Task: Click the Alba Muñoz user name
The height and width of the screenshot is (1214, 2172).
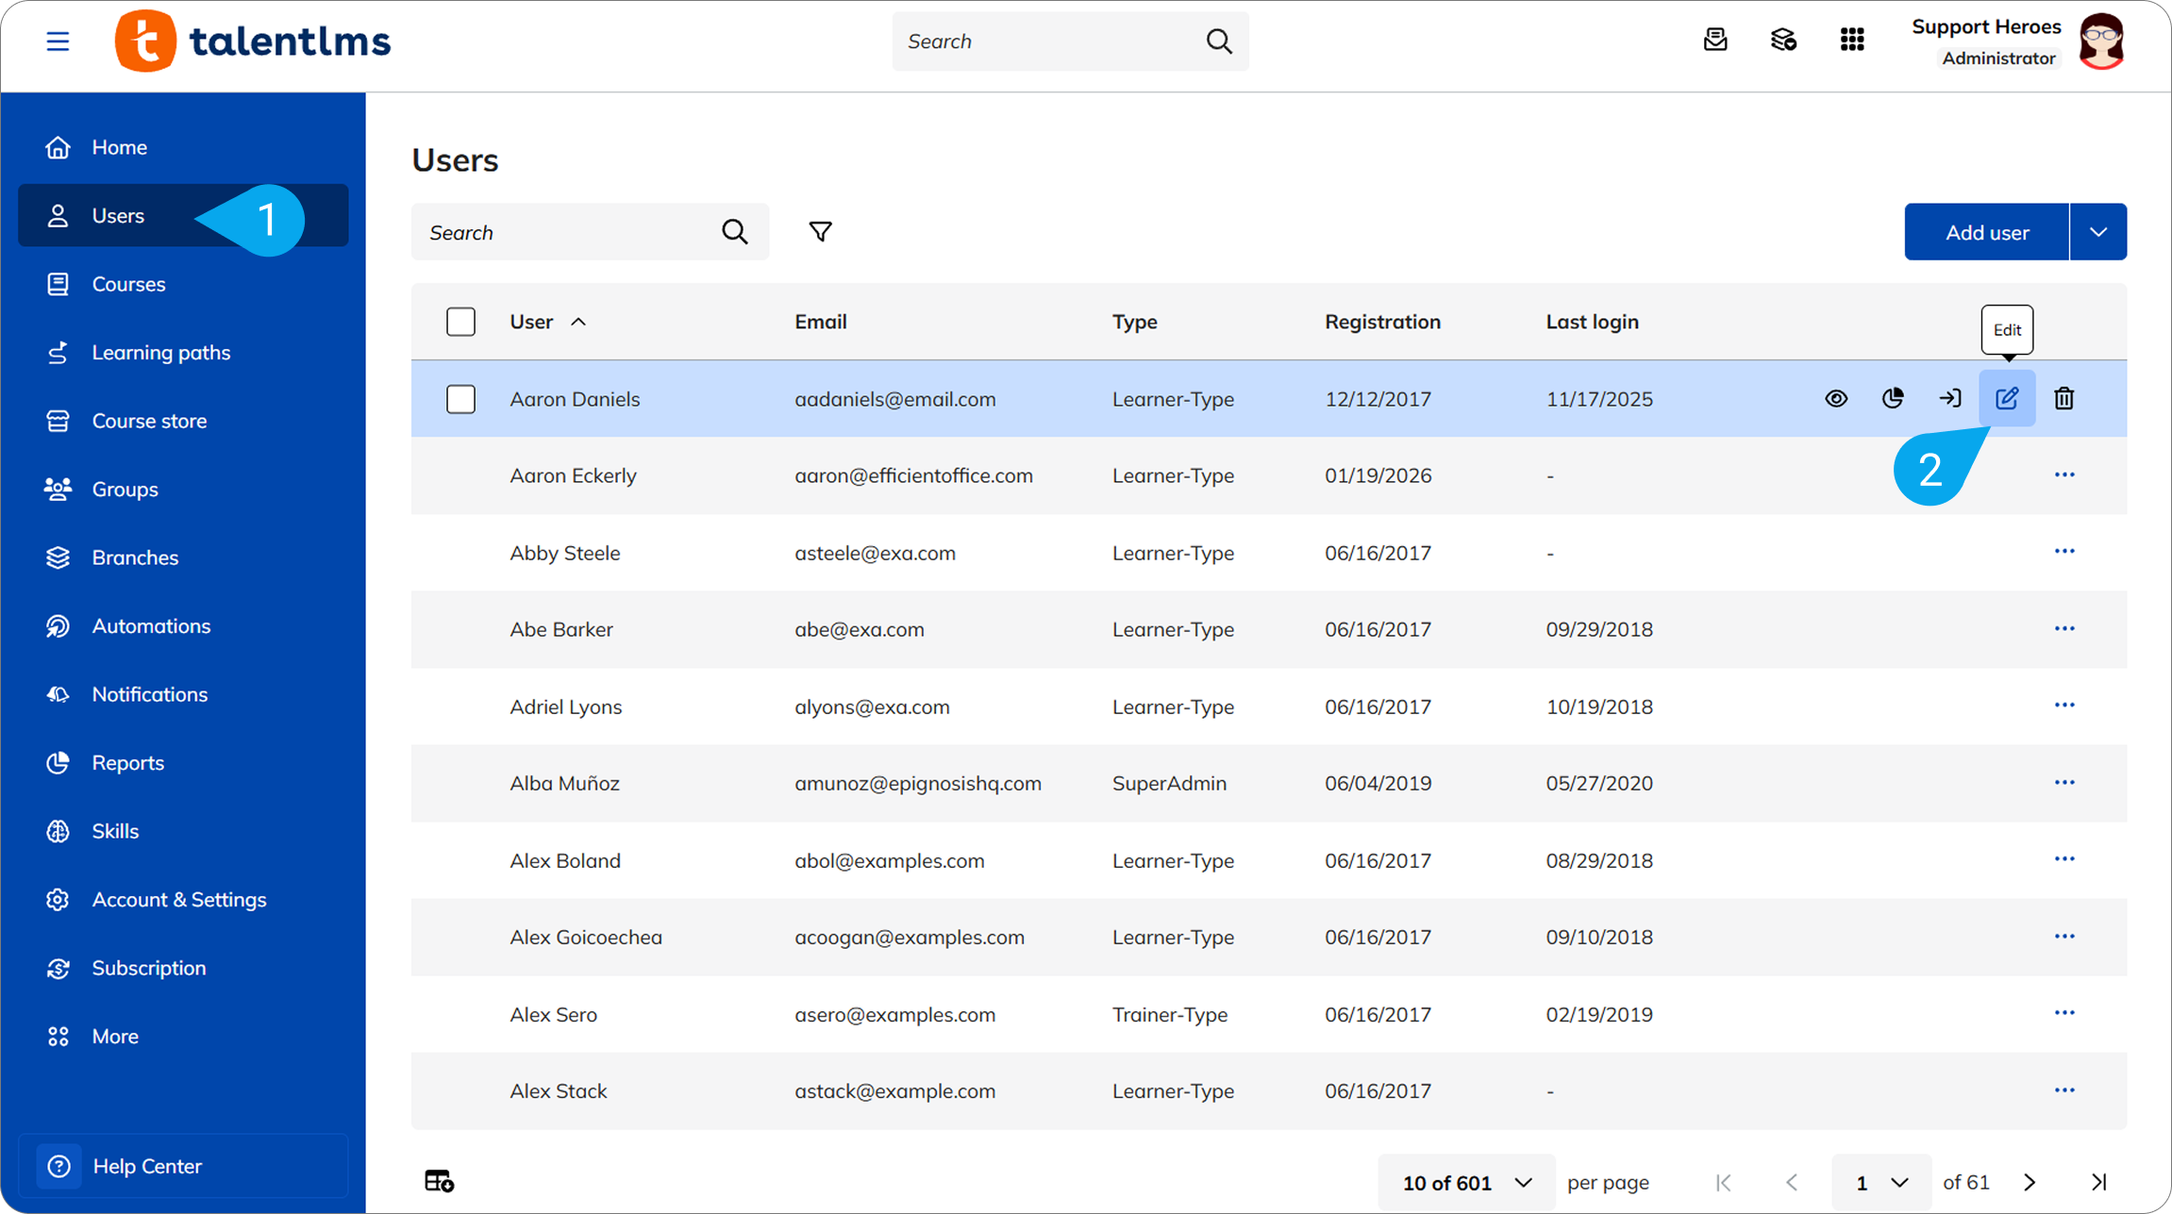Action: click(x=564, y=783)
